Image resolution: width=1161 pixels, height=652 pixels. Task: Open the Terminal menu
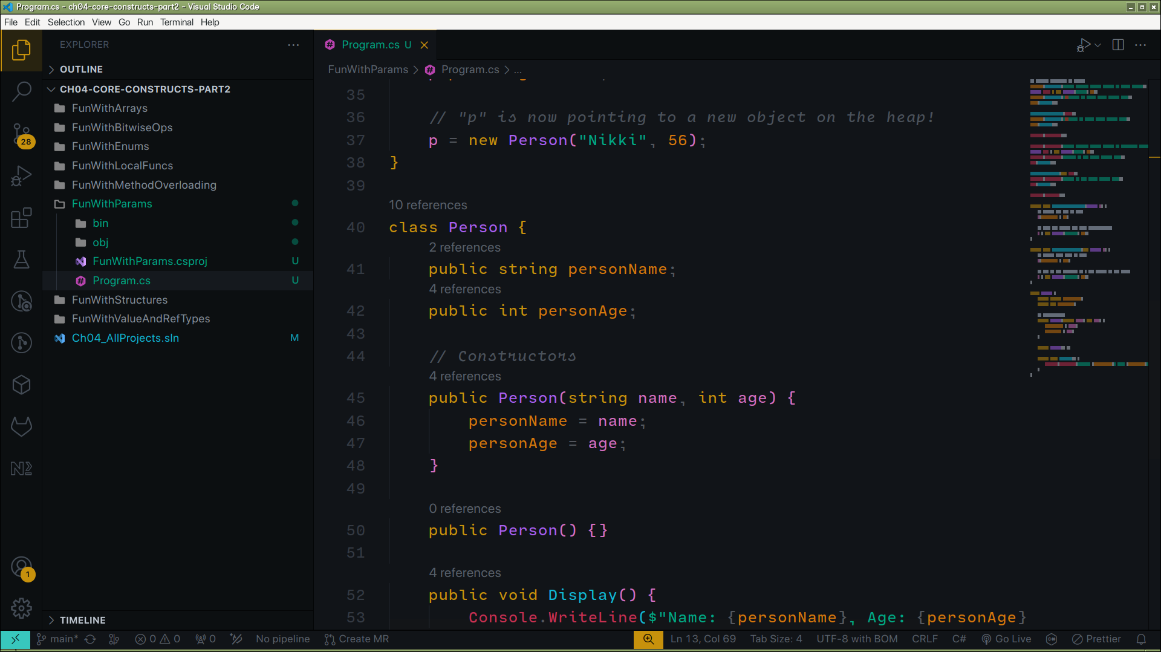177,22
